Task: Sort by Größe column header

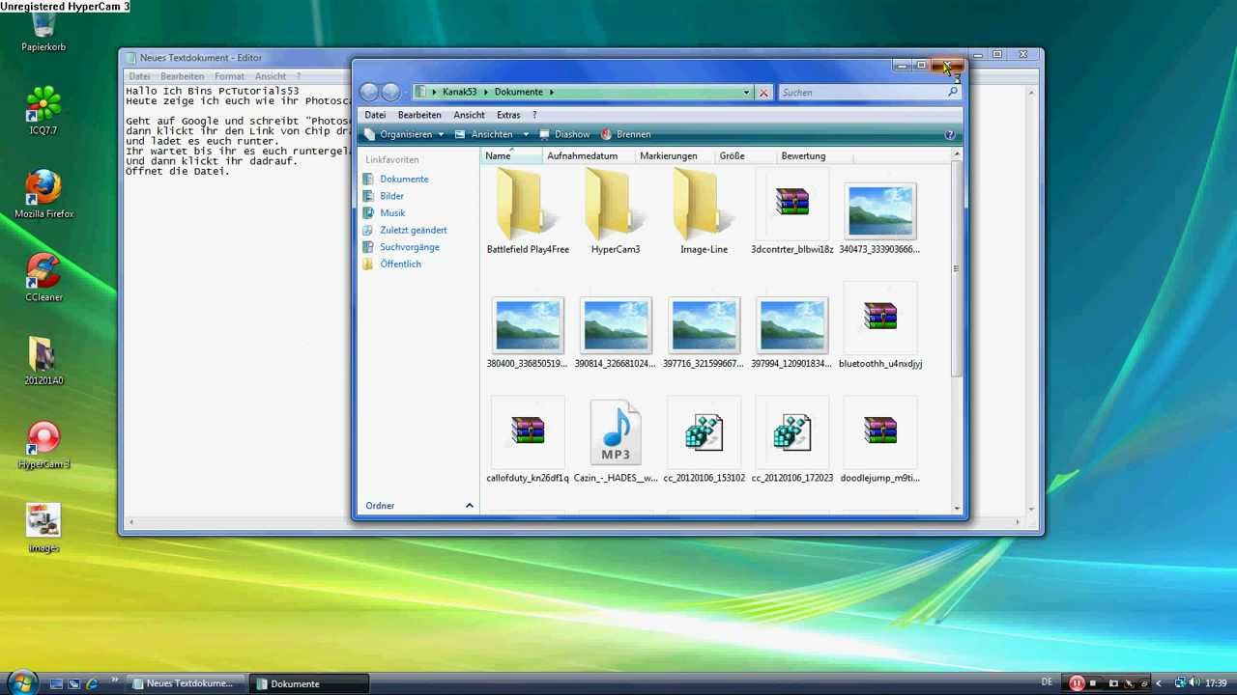Action: 745,155
